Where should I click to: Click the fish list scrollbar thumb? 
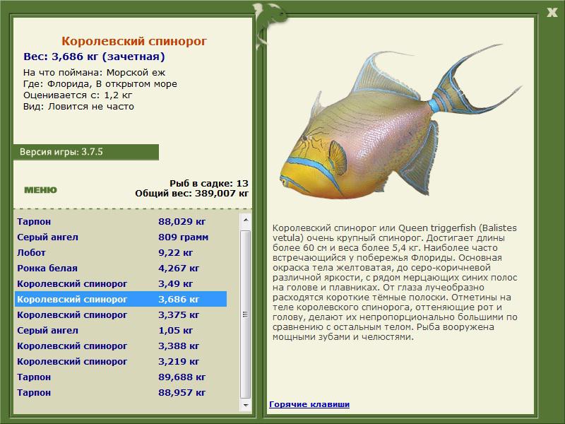(x=245, y=314)
